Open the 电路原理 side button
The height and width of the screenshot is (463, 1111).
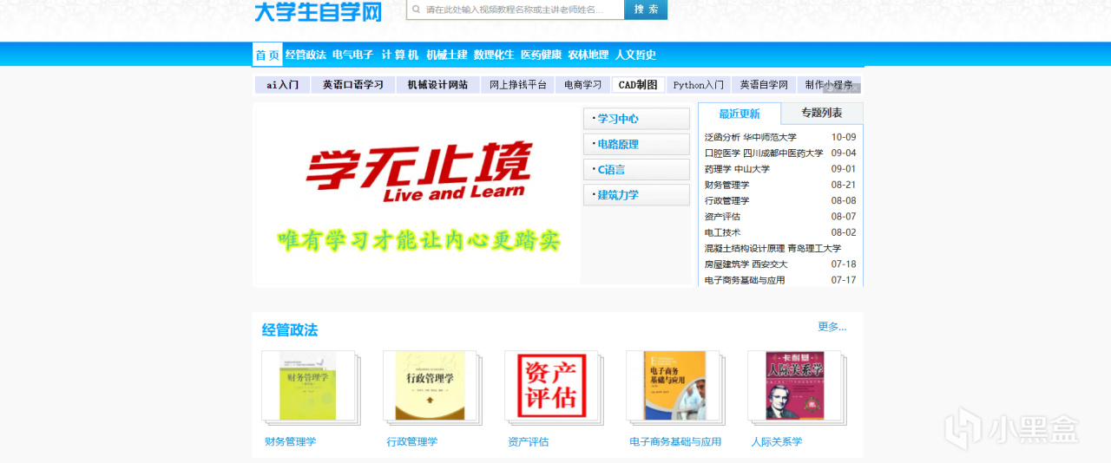click(636, 144)
